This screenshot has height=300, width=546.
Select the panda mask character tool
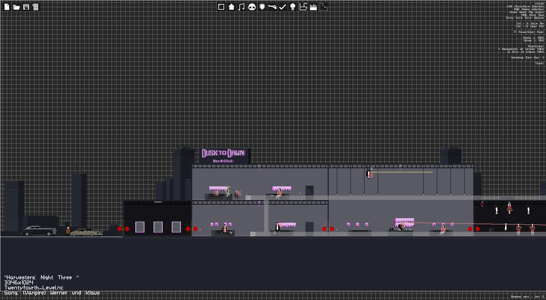tap(252, 7)
